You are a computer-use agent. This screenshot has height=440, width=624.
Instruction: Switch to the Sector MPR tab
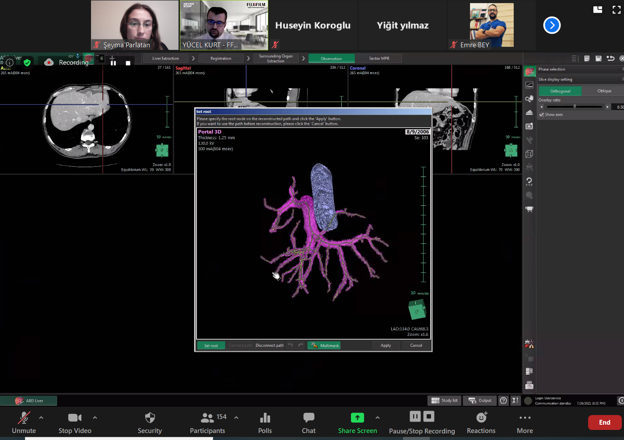pos(379,58)
